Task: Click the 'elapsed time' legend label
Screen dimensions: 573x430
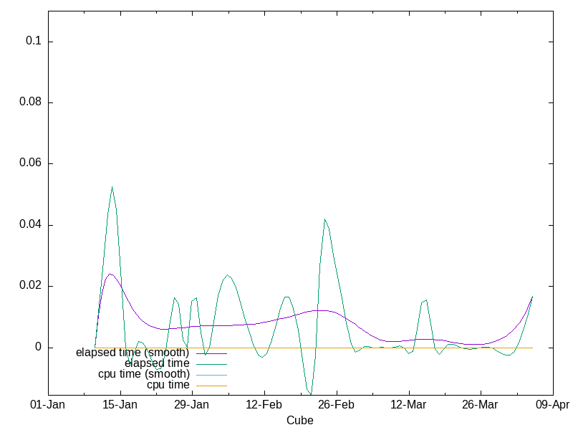Action: point(157,363)
